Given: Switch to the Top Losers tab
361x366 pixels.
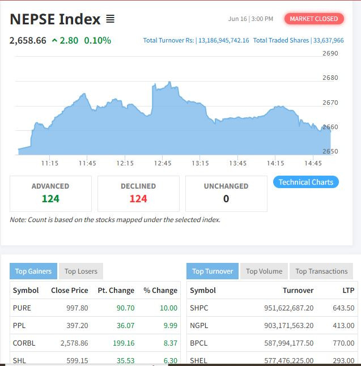Looking at the screenshot, I should 81,271.
